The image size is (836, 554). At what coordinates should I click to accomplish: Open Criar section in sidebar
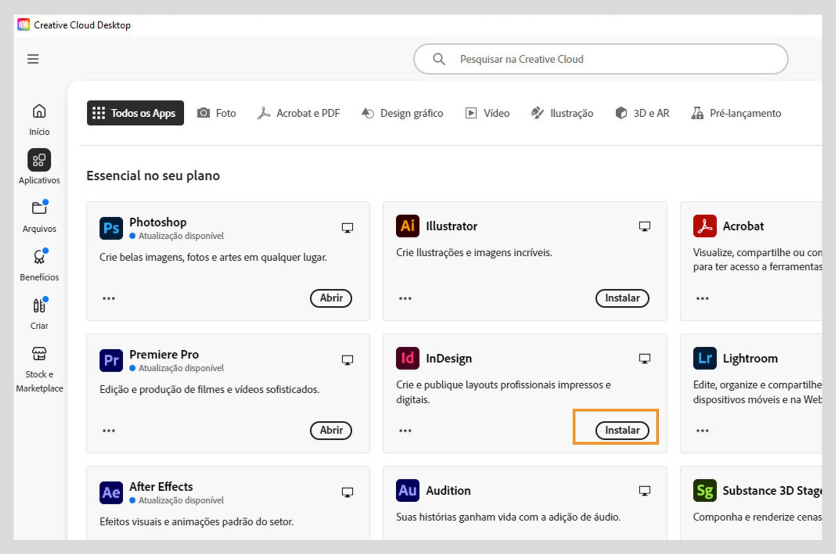39,313
